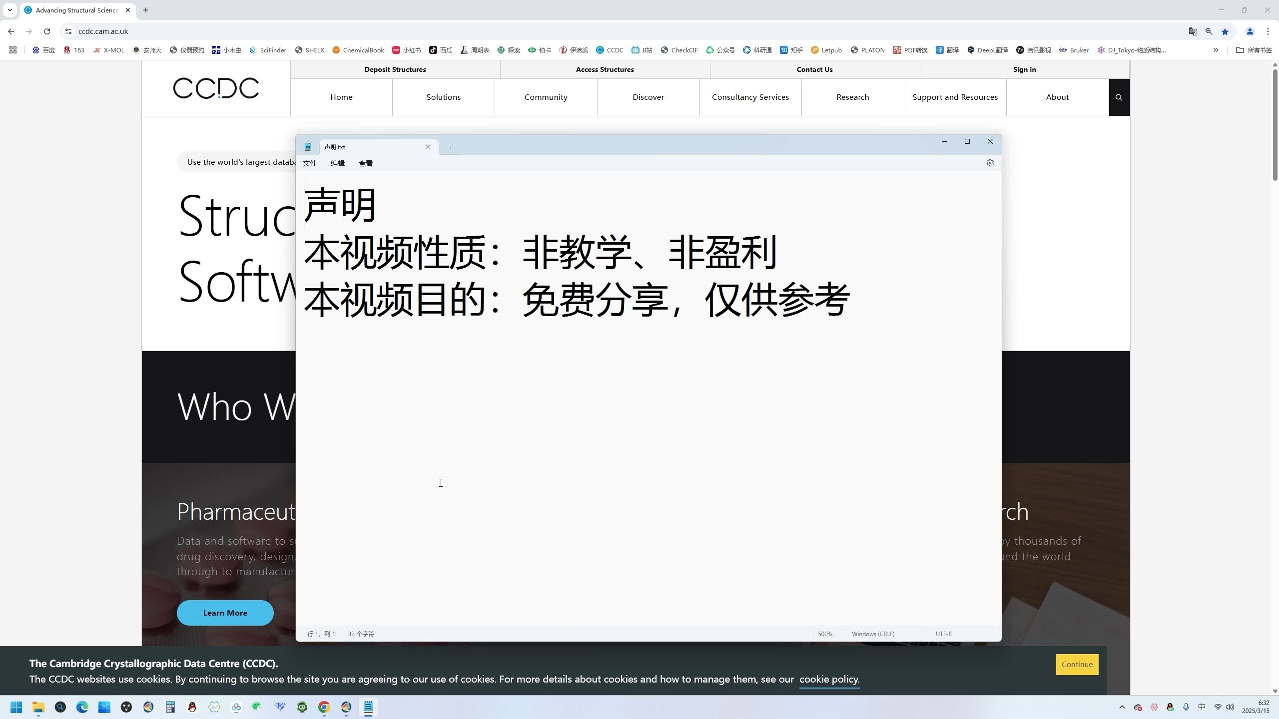Open the Bruker bookmark
Viewport: 1279px width, 719px height.
point(1074,50)
